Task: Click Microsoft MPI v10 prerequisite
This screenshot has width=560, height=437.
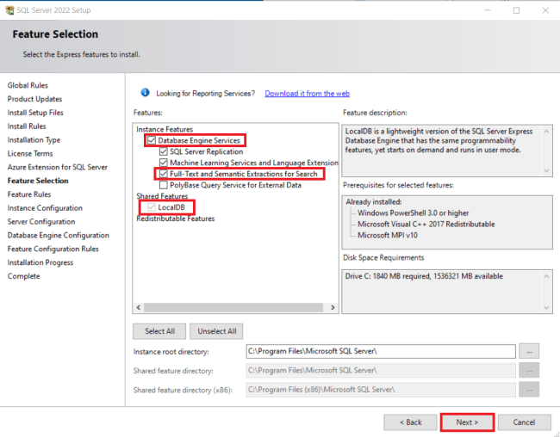Action: 388,235
